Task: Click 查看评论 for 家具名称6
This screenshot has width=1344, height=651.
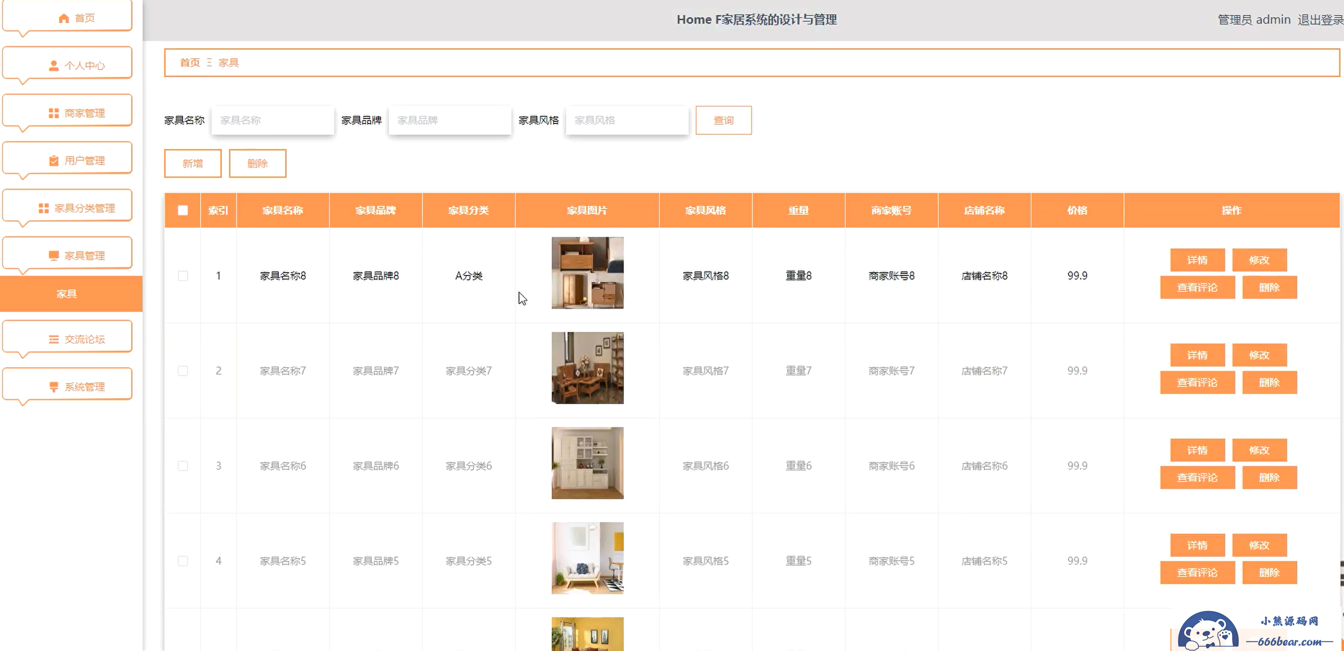Action: click(1197, 478)
